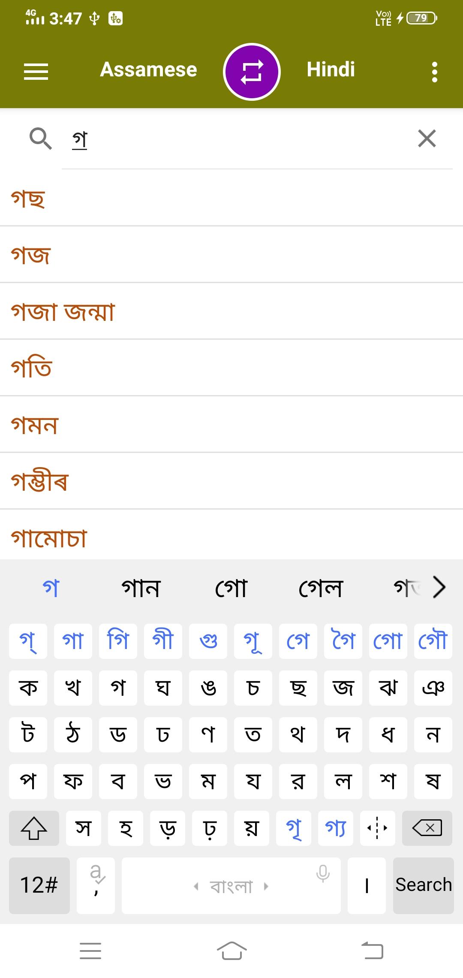This screenshot has width=463, height=978.
Task: Switch to the 12# symbols keyboard
Action: pyautogui.click(x=39, y=885)
